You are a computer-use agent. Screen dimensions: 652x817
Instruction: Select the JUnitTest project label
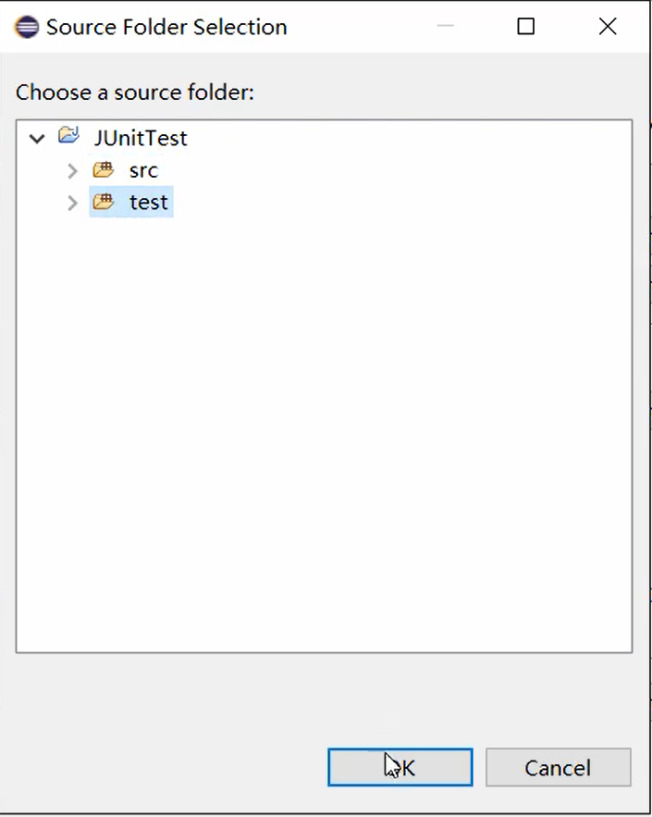[x=141, y=138]
